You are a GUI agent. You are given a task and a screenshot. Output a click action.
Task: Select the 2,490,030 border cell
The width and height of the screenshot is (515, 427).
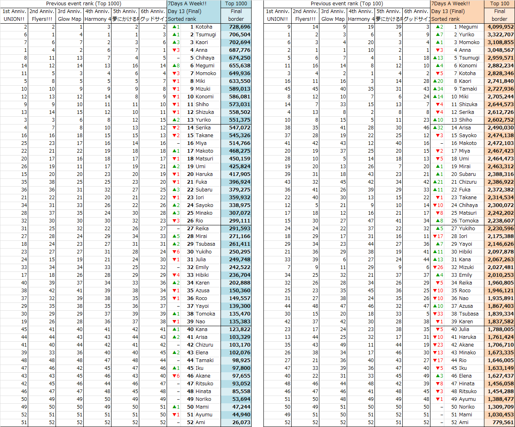[x=499, y=128]
